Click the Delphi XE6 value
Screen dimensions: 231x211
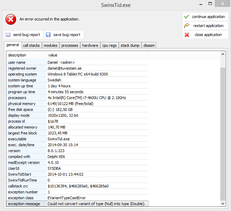56,157
